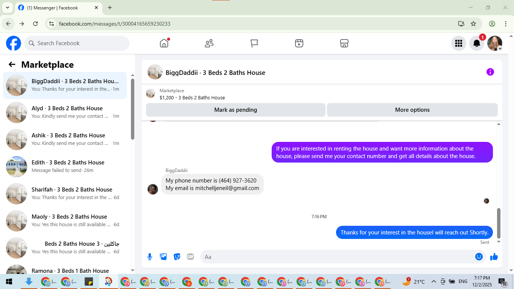
Task: Click the purple 'If you are interested' message
Action: coord(382,152)
